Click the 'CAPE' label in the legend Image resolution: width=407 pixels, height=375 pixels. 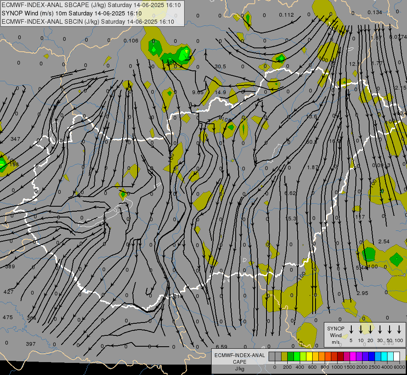[x=239, y=362]
